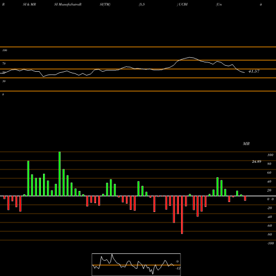The height and width of the screenshot is (276, 276).
Task: Click the mini chart value -12
Action: (x=178, y=268)
